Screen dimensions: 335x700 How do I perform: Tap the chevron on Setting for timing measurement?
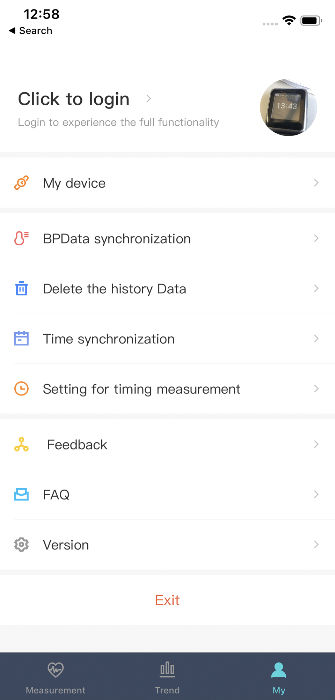[x=316, y=388]
